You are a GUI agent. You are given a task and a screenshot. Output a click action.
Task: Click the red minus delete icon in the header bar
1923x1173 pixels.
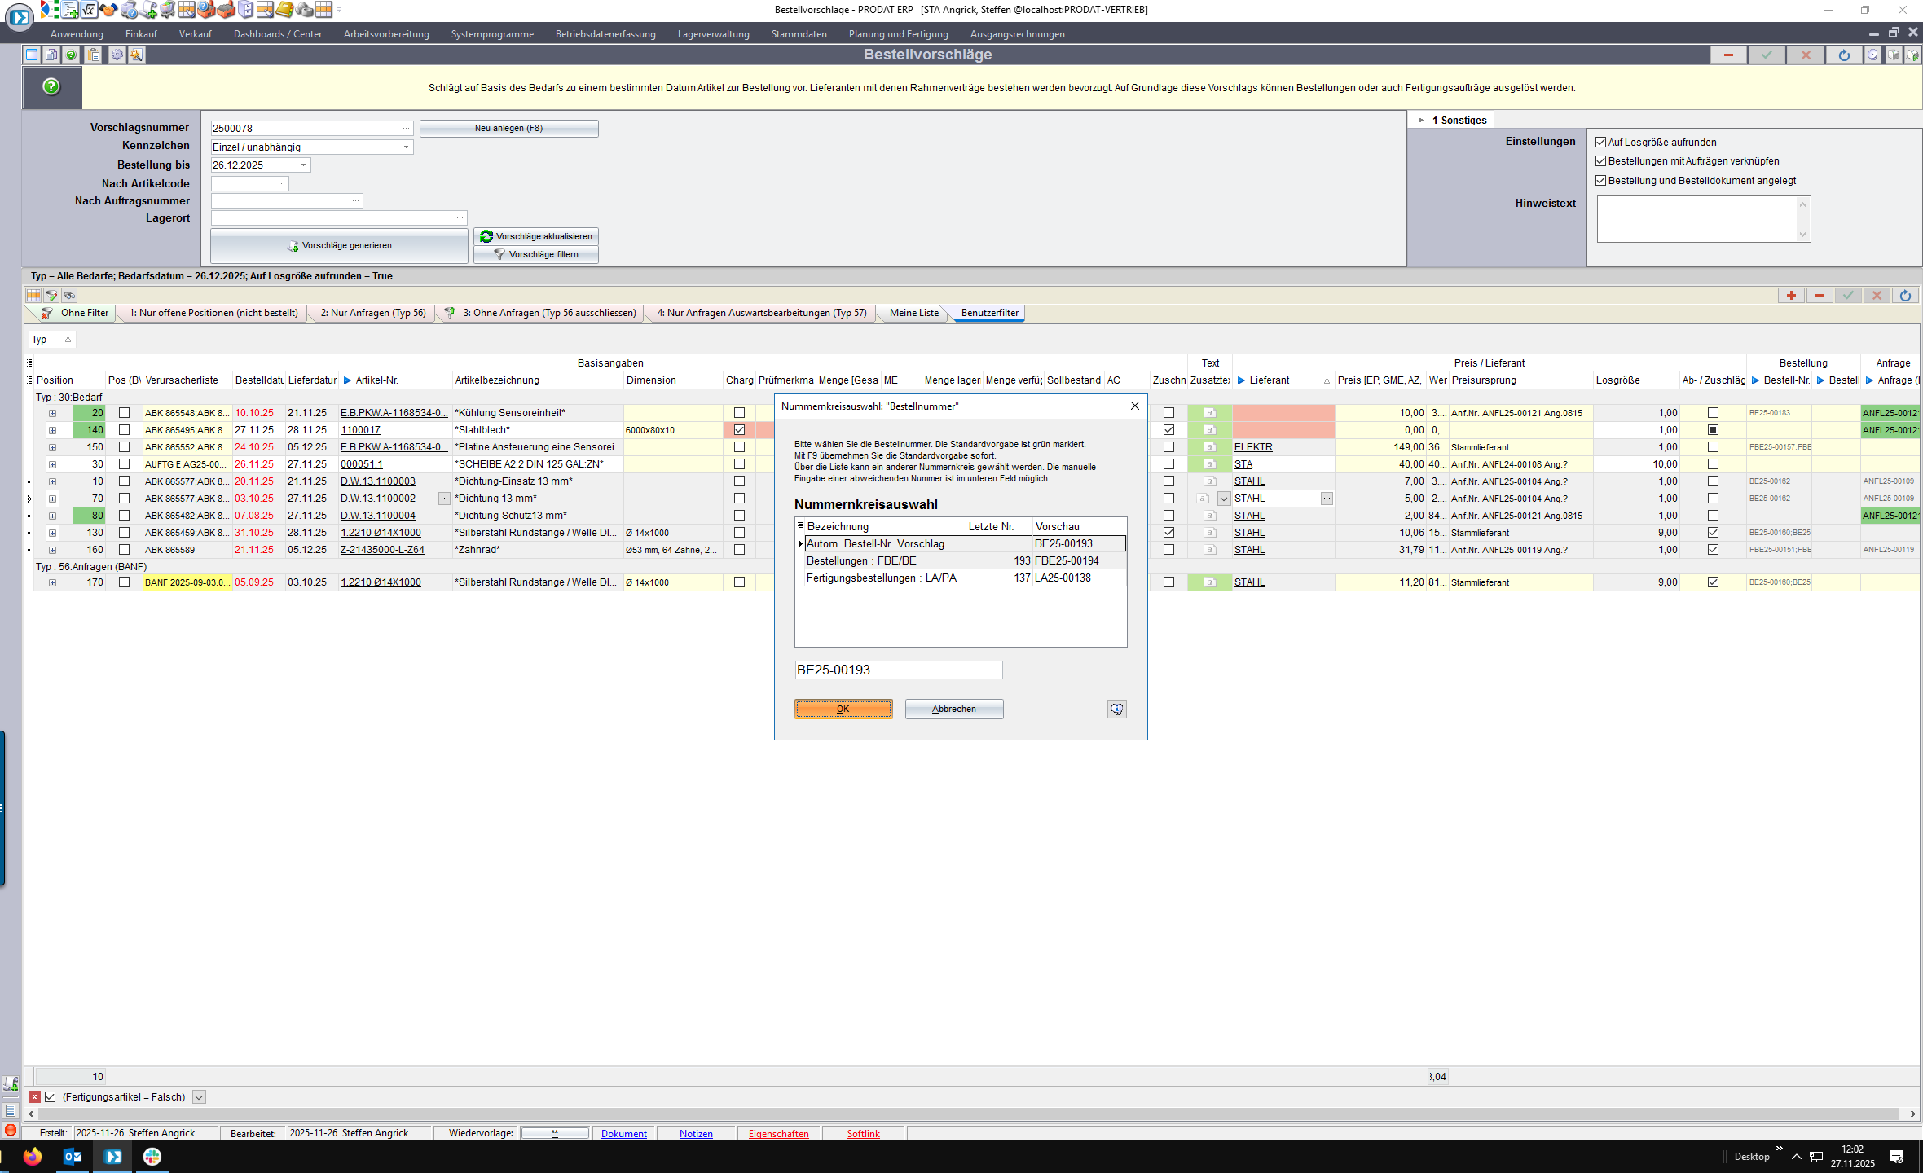pos(1727,55)
